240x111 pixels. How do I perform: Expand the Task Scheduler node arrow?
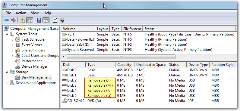coord(13,40)
